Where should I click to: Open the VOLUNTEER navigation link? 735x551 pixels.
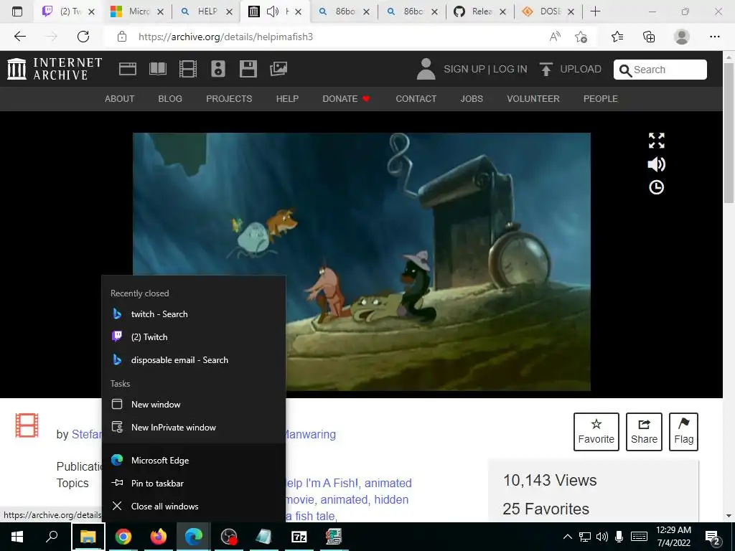[533, 99]
